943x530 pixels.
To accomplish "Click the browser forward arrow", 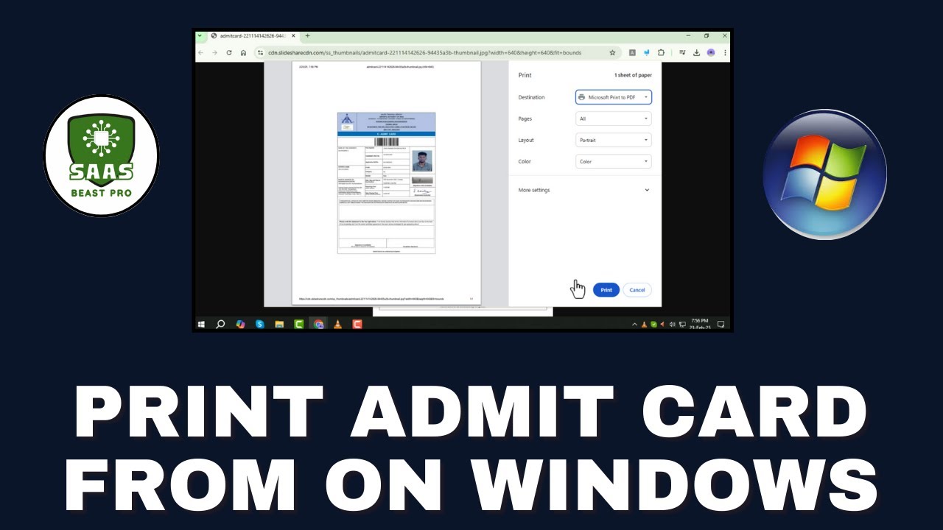I will (215, 53).
